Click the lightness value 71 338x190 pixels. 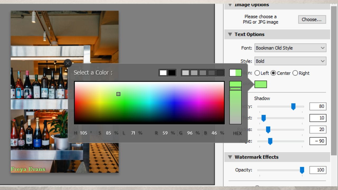click(x=133, y=133)
